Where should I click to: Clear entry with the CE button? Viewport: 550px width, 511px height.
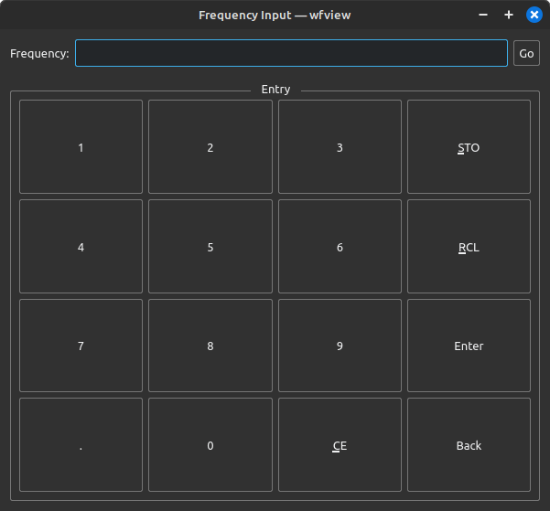click(340, 444)
